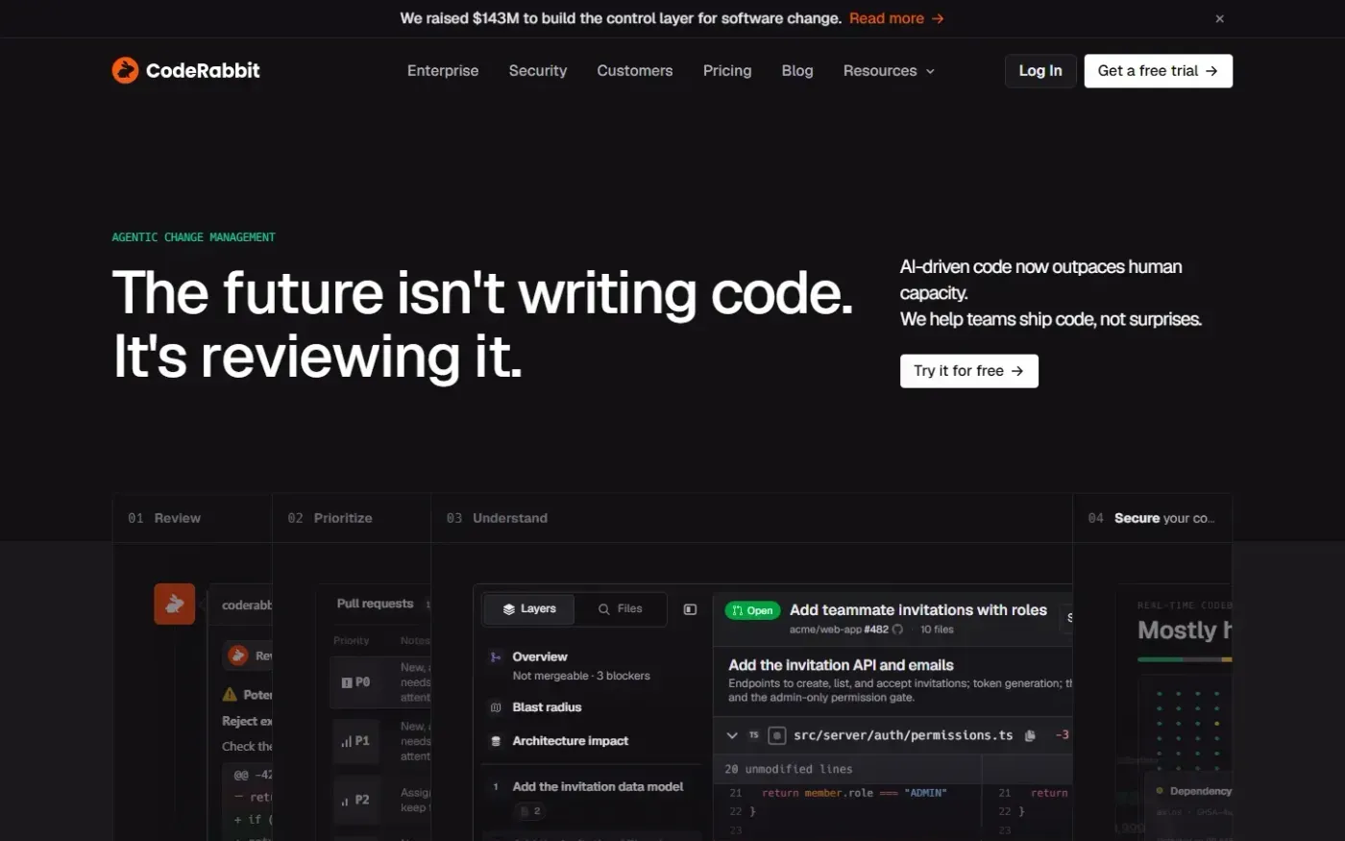Viewport: 1345px width, 841px height.
Task: Select the 03 Understand tab
Action: 751,518
